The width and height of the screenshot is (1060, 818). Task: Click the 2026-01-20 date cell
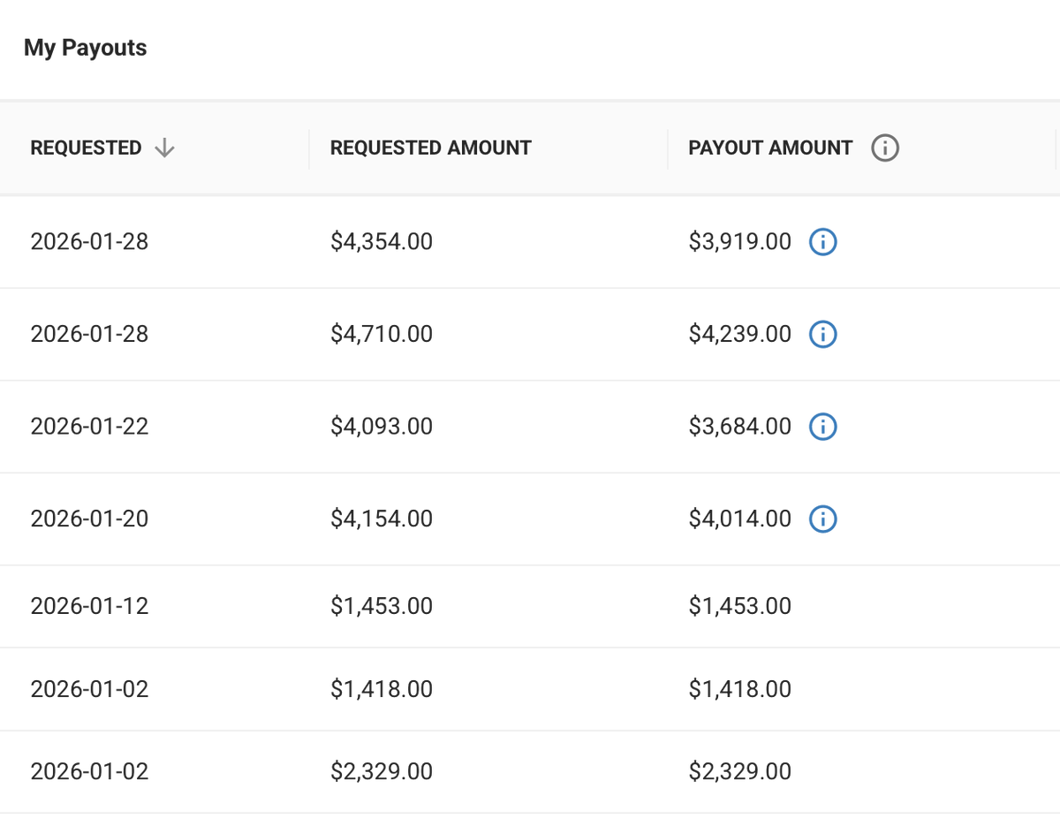pos(89,519)
